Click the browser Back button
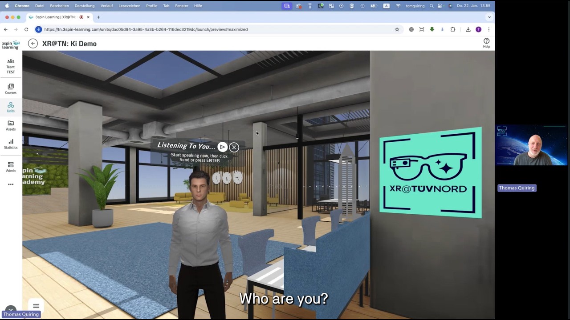This screenshot has height=320, width=570. point(6,29)
